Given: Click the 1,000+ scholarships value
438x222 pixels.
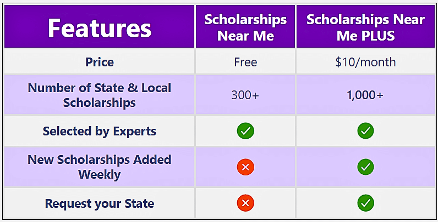Looking at the screenshot, I should pyautogui.click(x=365, y=95).
